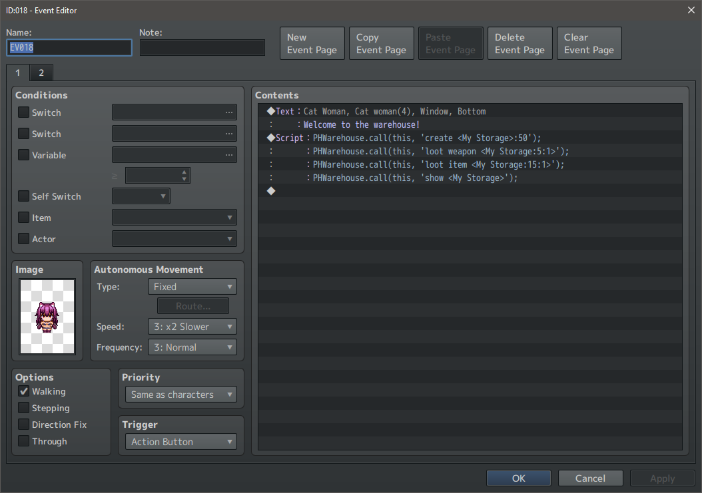Select the Script line with 'create <My Storage>:50'
The height and width of the screenshot is (493, 702).
click(x=470, y=138)
